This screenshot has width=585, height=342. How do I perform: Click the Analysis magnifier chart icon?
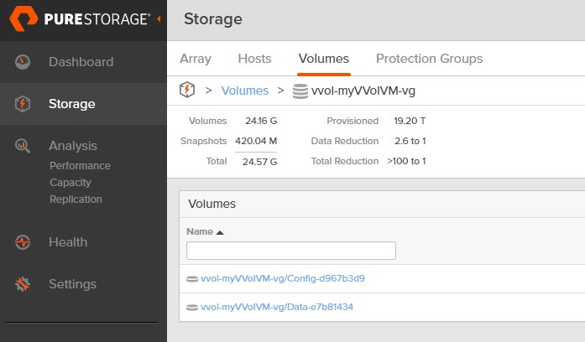click(x=23, y=146)
